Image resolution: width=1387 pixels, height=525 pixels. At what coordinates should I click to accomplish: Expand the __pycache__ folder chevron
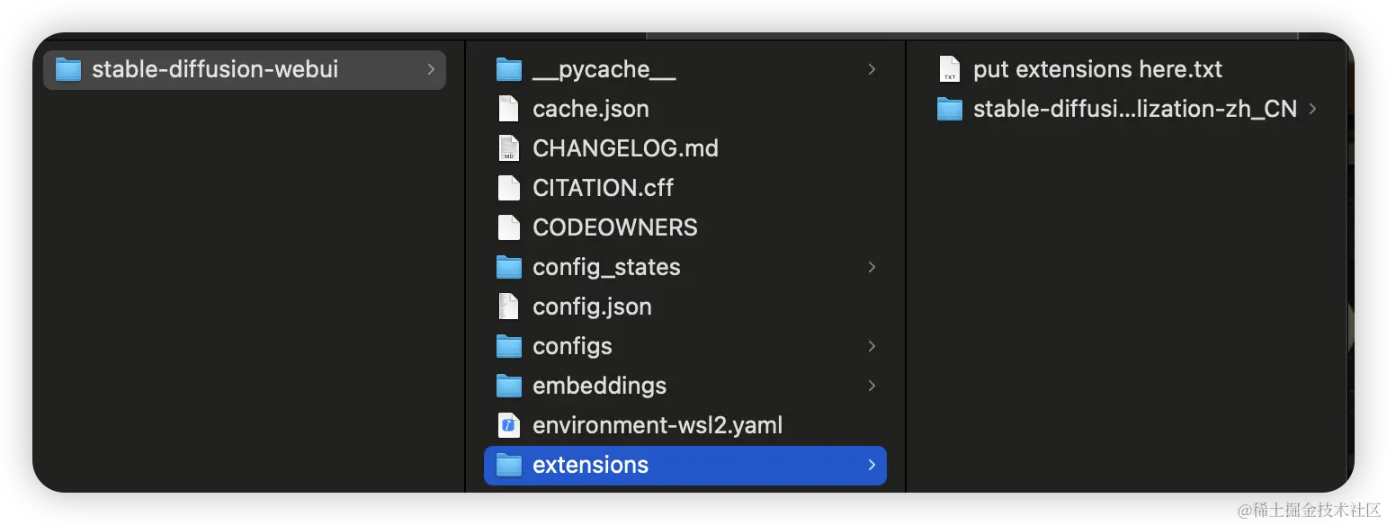(x=872, y=69)
